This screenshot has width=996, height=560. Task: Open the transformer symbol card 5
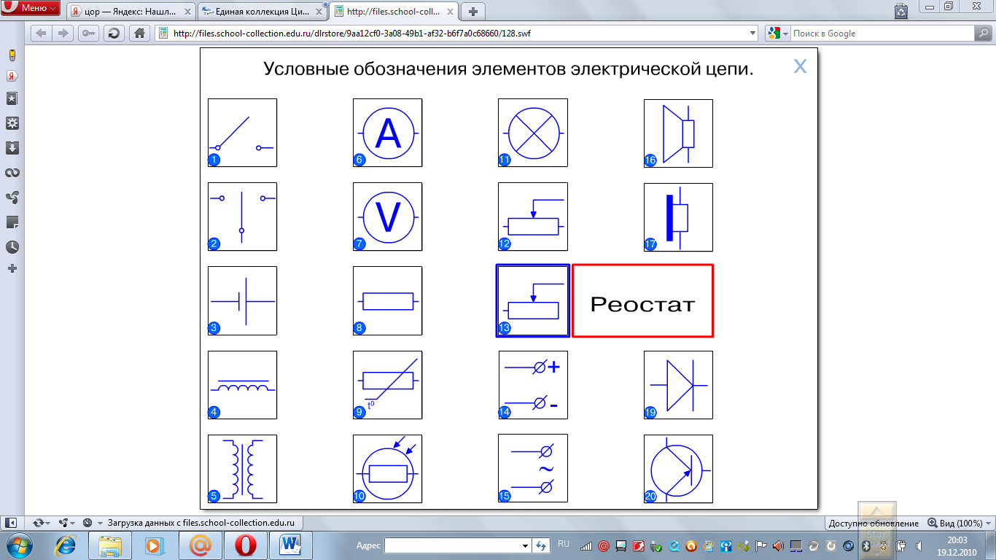[x=242, y=469]
